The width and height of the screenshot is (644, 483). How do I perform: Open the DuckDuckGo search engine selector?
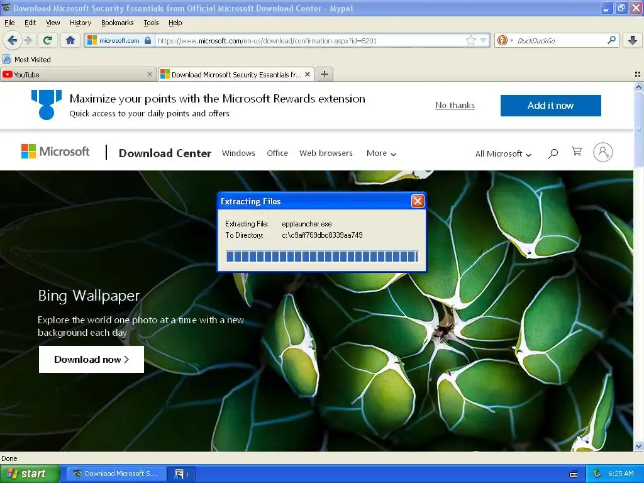(505, 40)
